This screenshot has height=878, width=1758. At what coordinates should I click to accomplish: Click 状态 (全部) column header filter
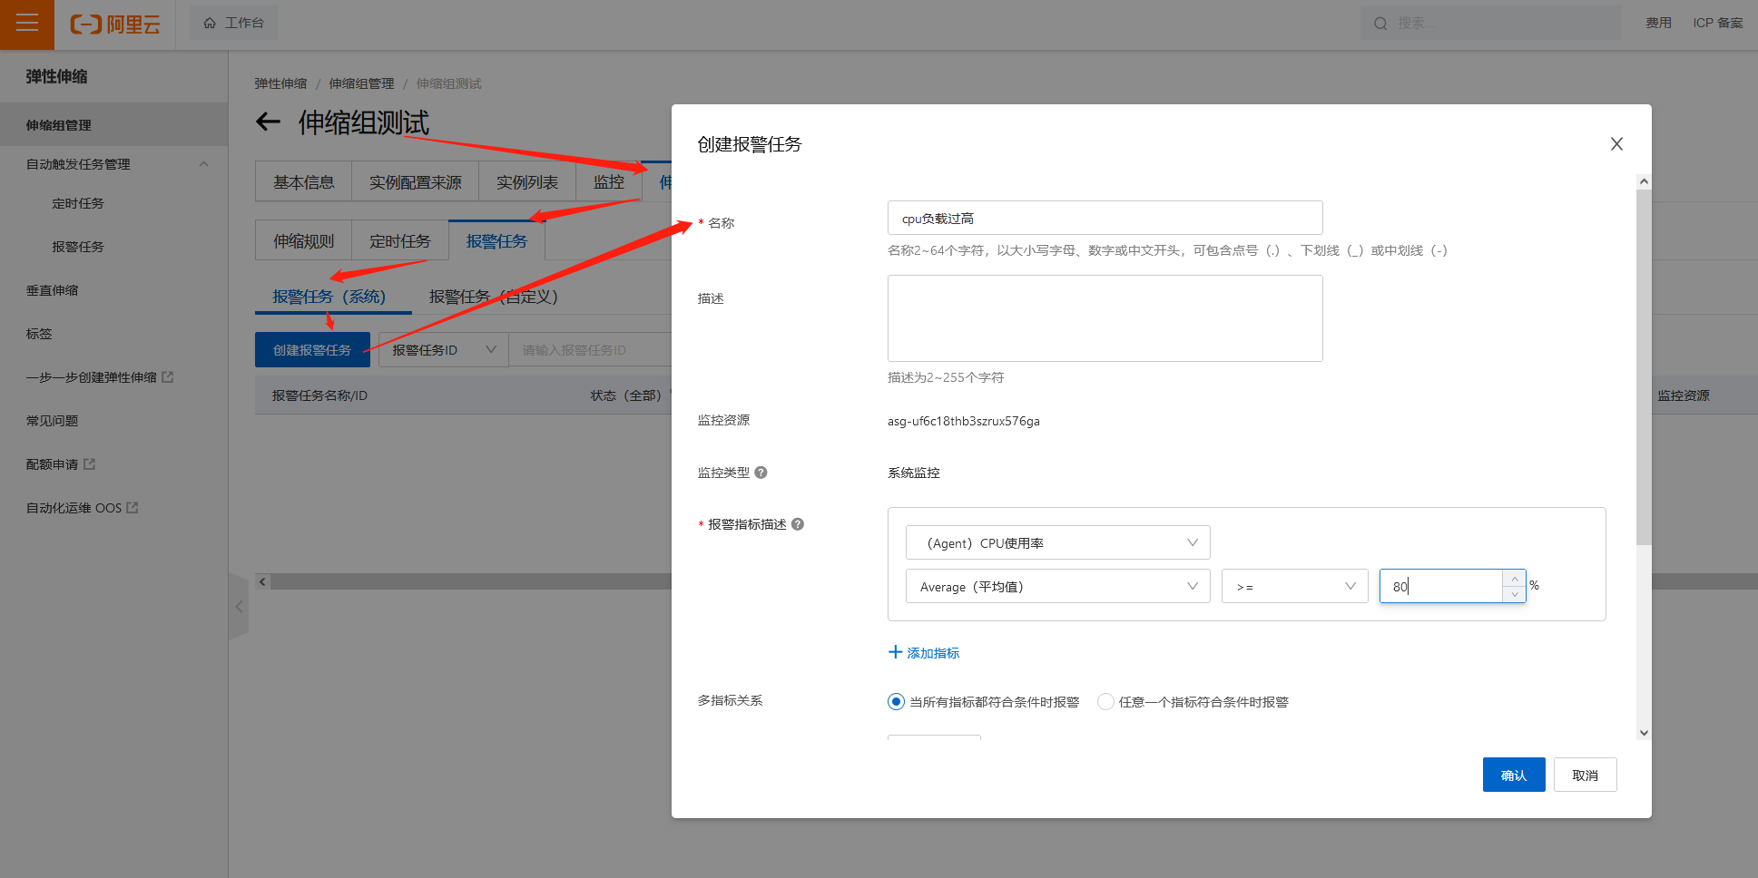(626, 395)
